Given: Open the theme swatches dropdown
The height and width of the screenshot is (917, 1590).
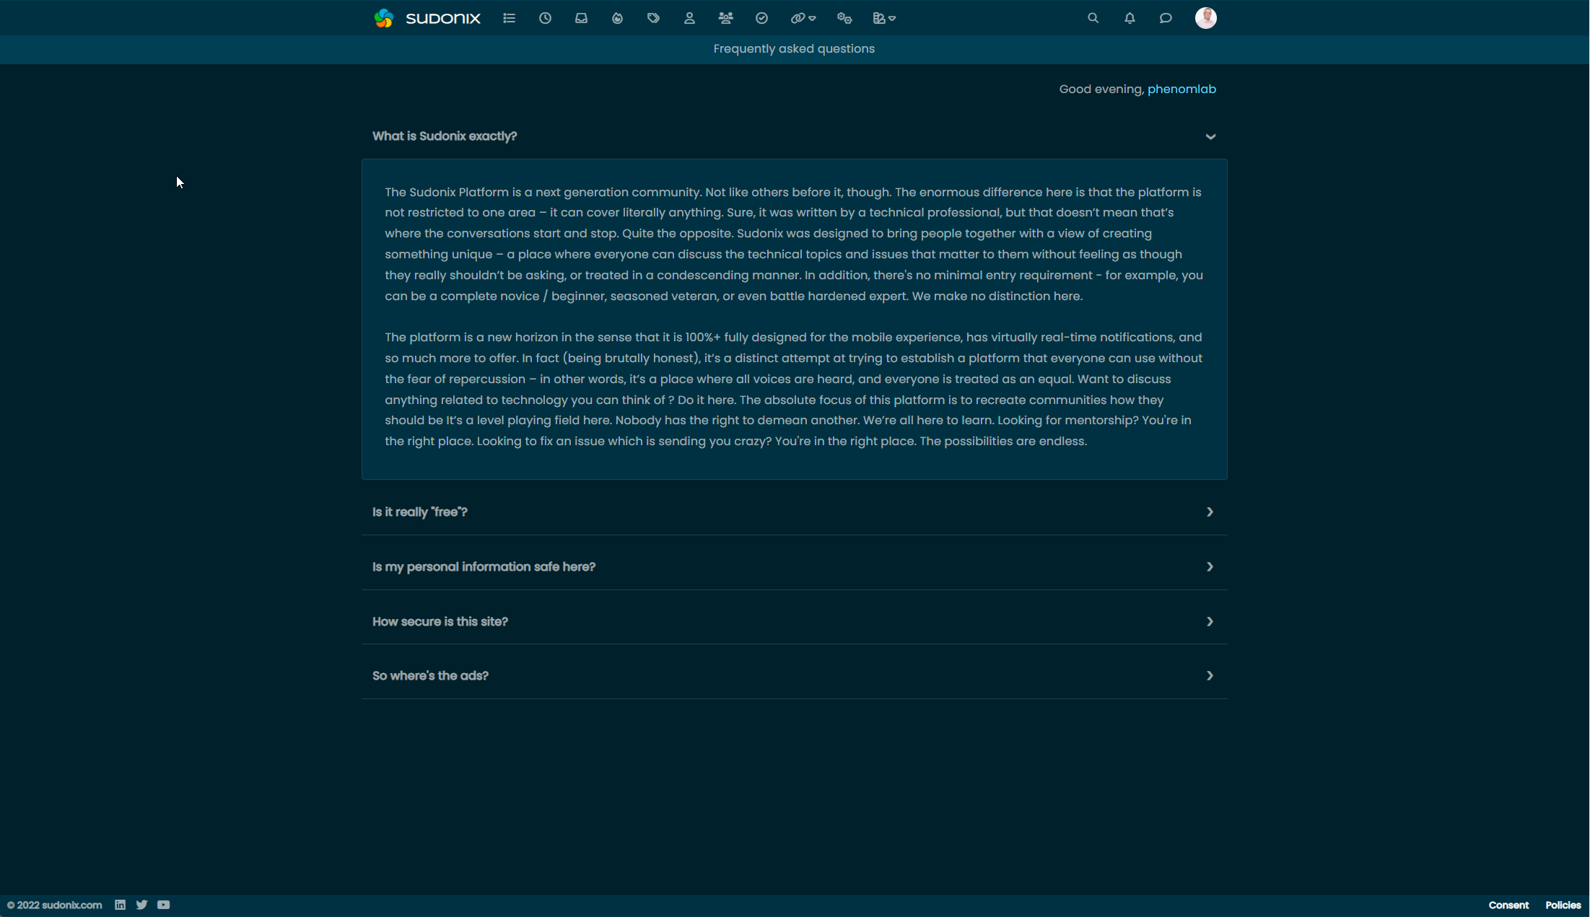Looking at the screenshot, I should (883, 18).
